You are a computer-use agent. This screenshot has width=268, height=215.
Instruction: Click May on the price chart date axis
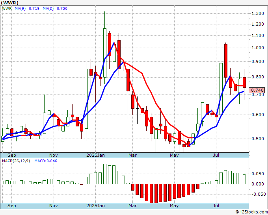(174, 155)
